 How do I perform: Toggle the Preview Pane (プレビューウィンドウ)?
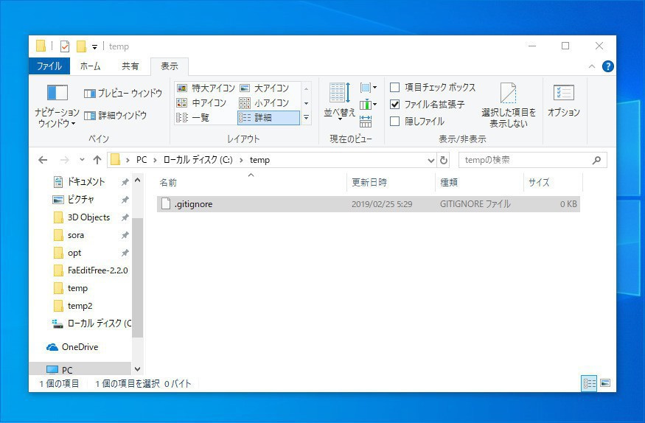coord(122,94)
